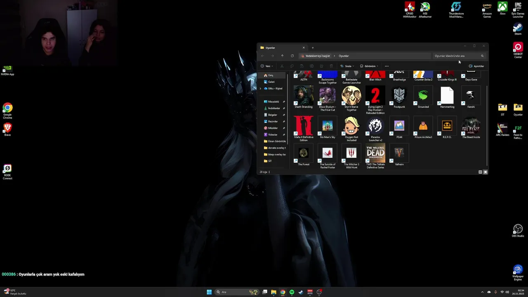Select the Oyunlar Explorer tab
This screenshot has height=297, width=528.
click(x=283, y=48)
